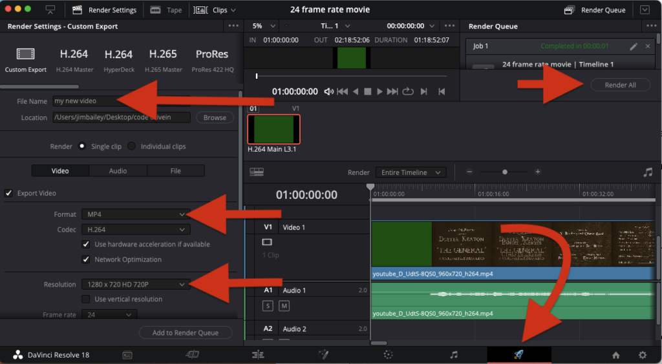Switch to the File settings tab
The image size is (662, 364).
(175, 171)
